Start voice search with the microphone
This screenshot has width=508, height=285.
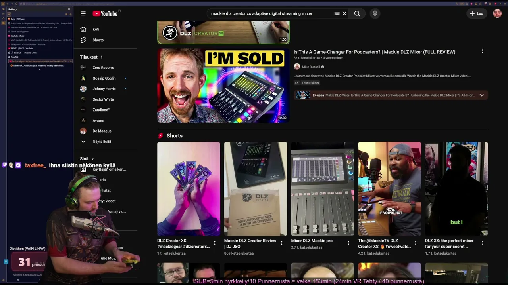375,13
